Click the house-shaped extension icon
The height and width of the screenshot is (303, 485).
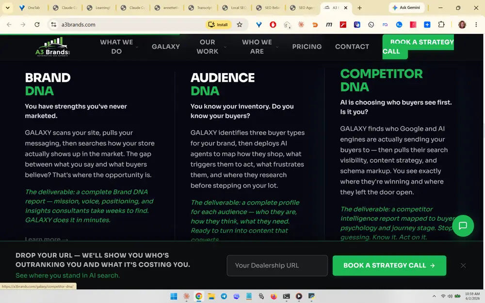coord(287,25)
